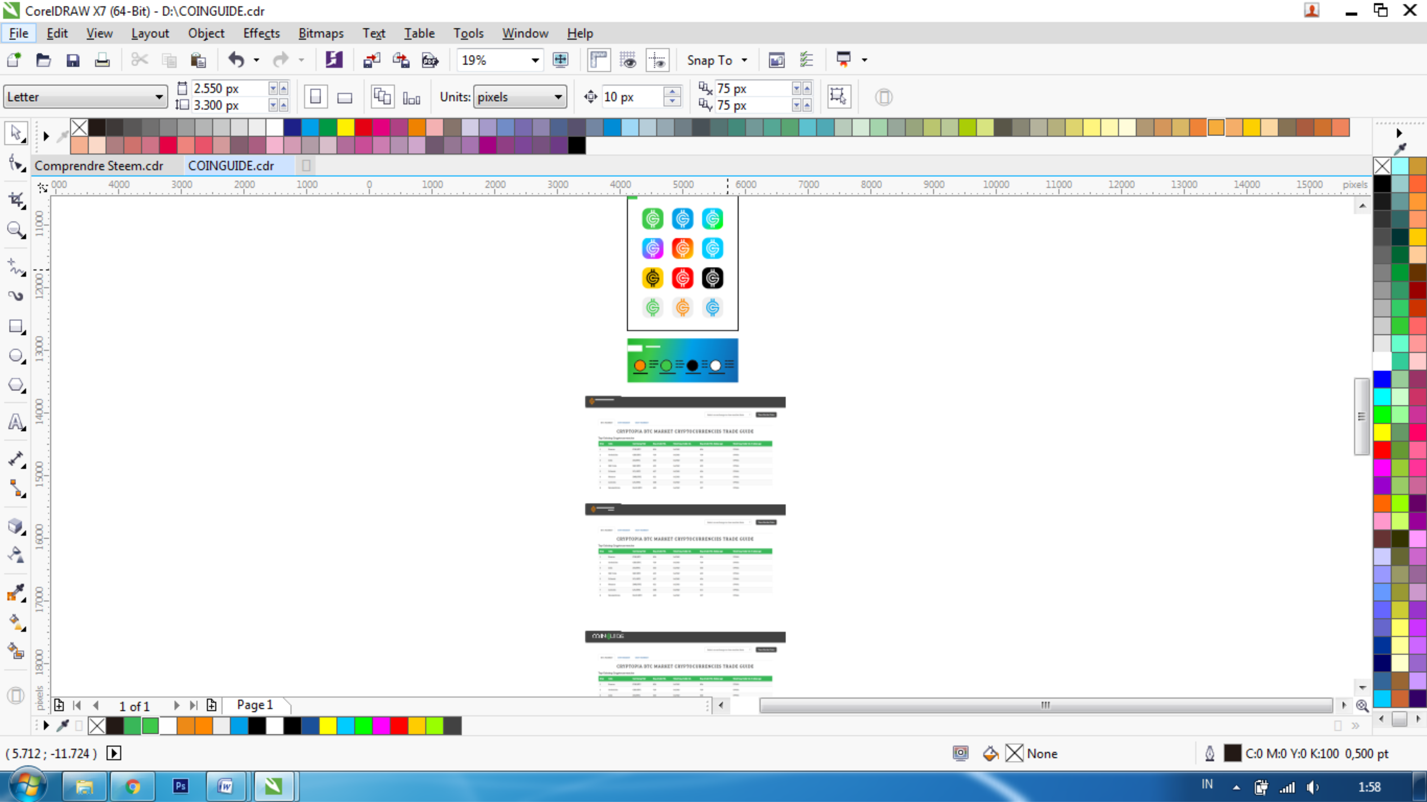
Task: Toggle Show Grid button
Action: (x=628, y=60)
